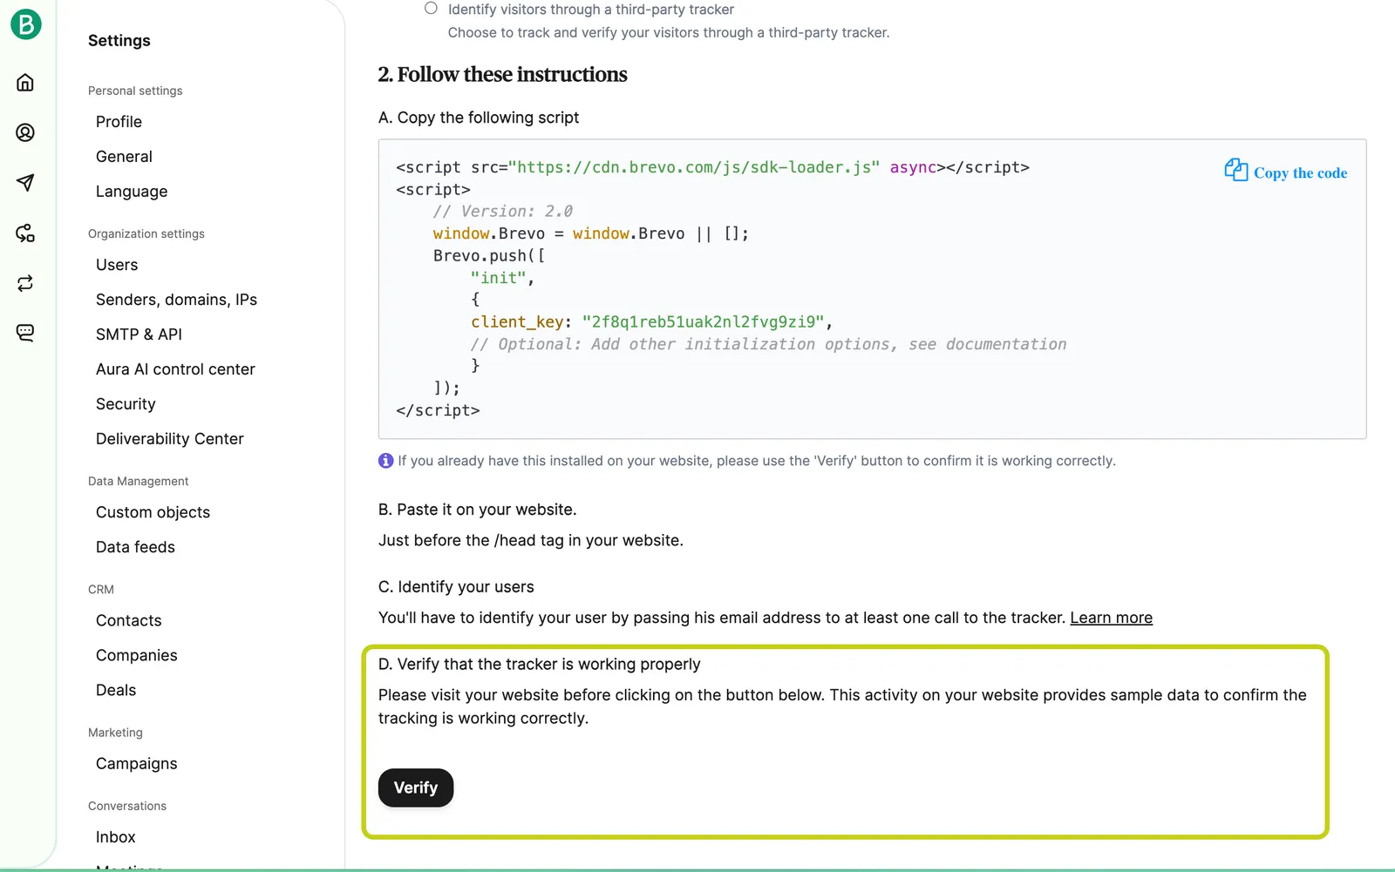1395x872 pixels.
Task: Click the info icon below the script
Action: pos(385,461)
